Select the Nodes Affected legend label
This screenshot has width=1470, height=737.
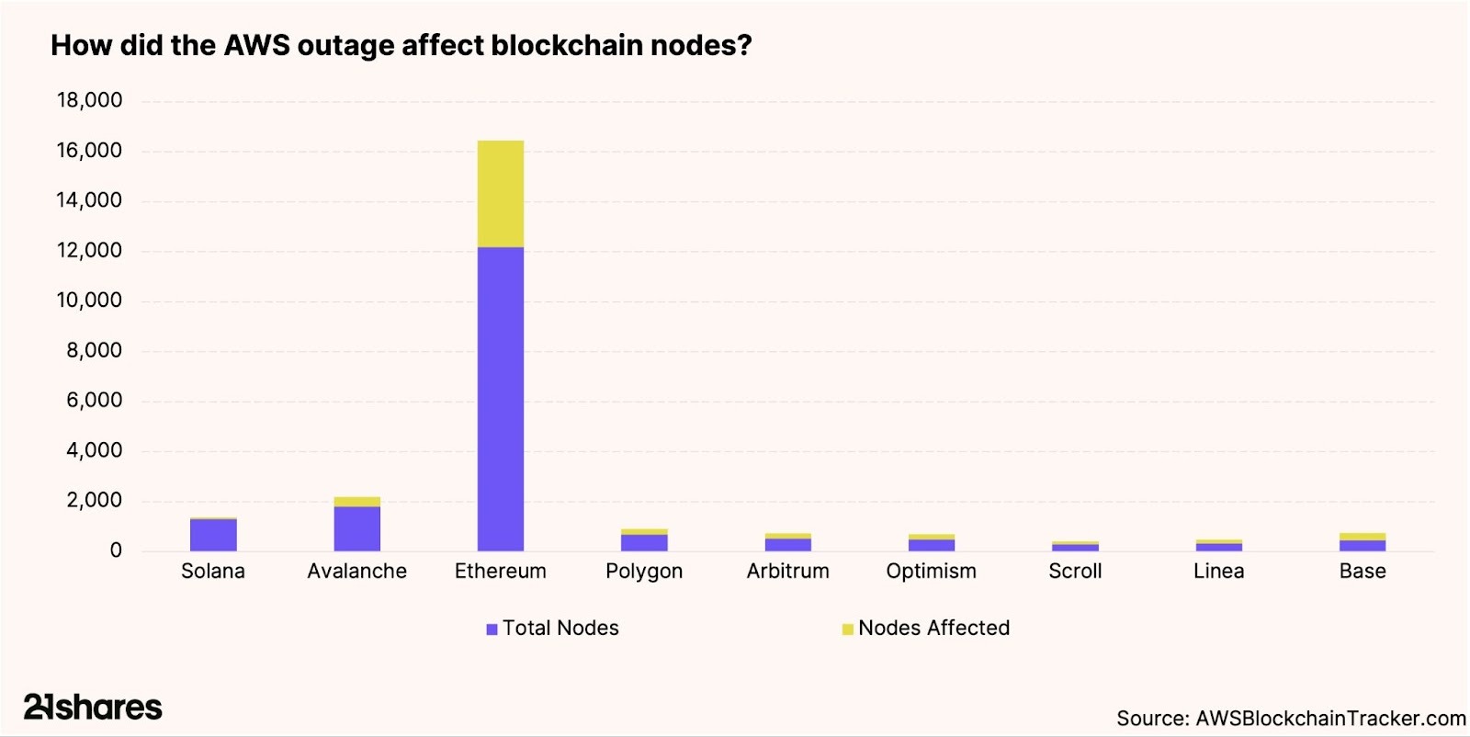click(x=933, y=629)
